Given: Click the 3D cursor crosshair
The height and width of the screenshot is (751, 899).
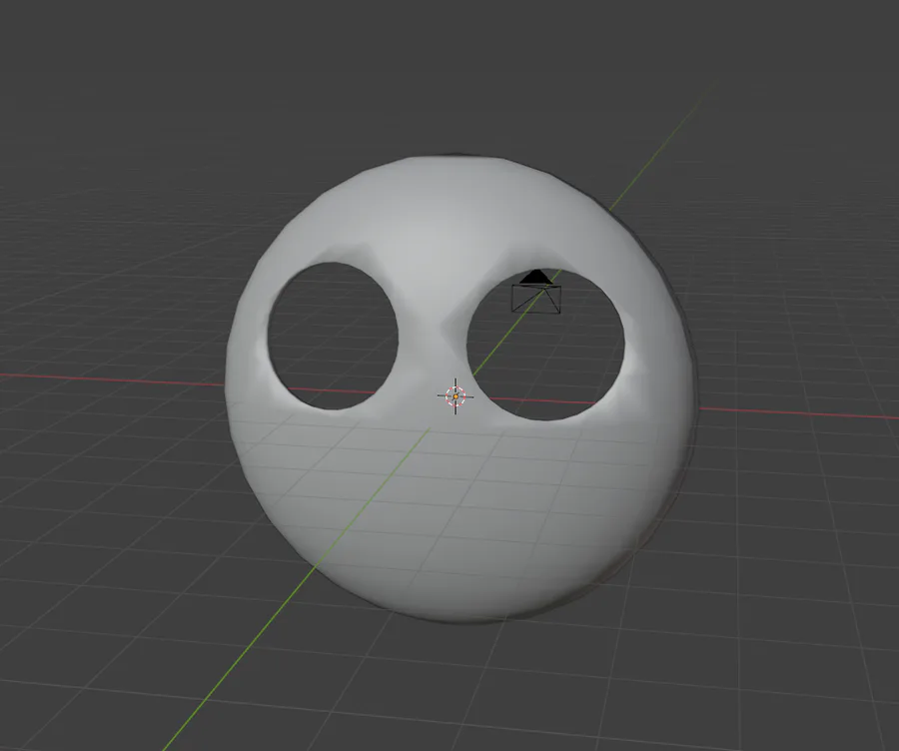Looking at the screenshot, I should coord(455,396).
